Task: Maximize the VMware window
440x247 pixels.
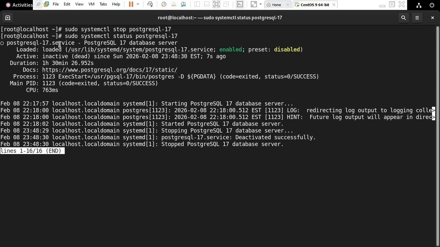Action: tap(392, 5)
